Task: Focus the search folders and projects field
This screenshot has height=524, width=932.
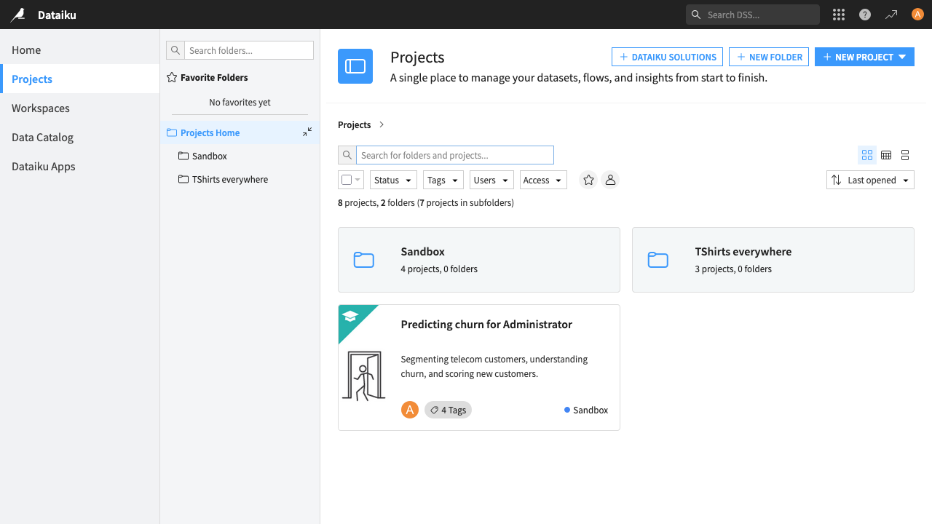Action: coord(455,155)
